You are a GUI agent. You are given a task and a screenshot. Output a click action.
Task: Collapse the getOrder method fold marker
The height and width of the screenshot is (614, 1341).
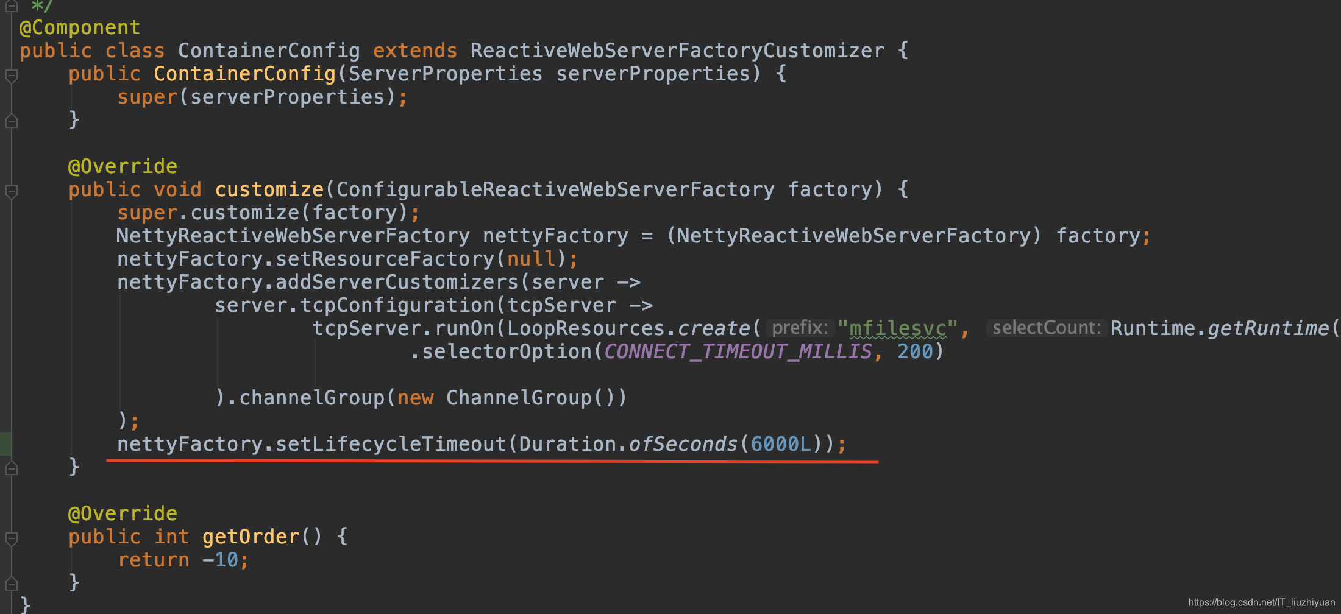[x=11, y=539]
